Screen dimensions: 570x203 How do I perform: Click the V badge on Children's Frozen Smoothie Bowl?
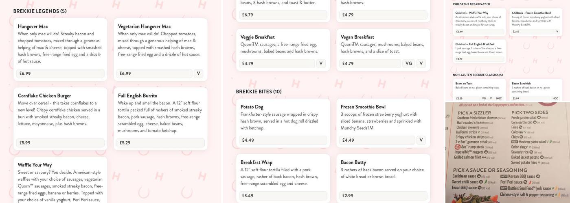557,31
